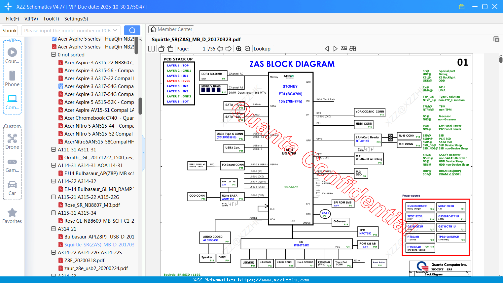Collapse the A115-21 A315-22 A315-22G group
503x283 pixels.
coord(54,197)
